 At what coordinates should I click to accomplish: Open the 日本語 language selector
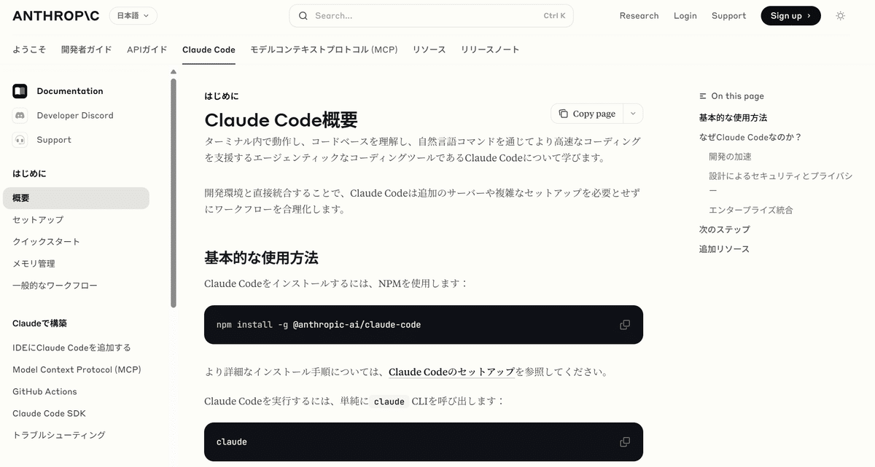coord(133,15)
